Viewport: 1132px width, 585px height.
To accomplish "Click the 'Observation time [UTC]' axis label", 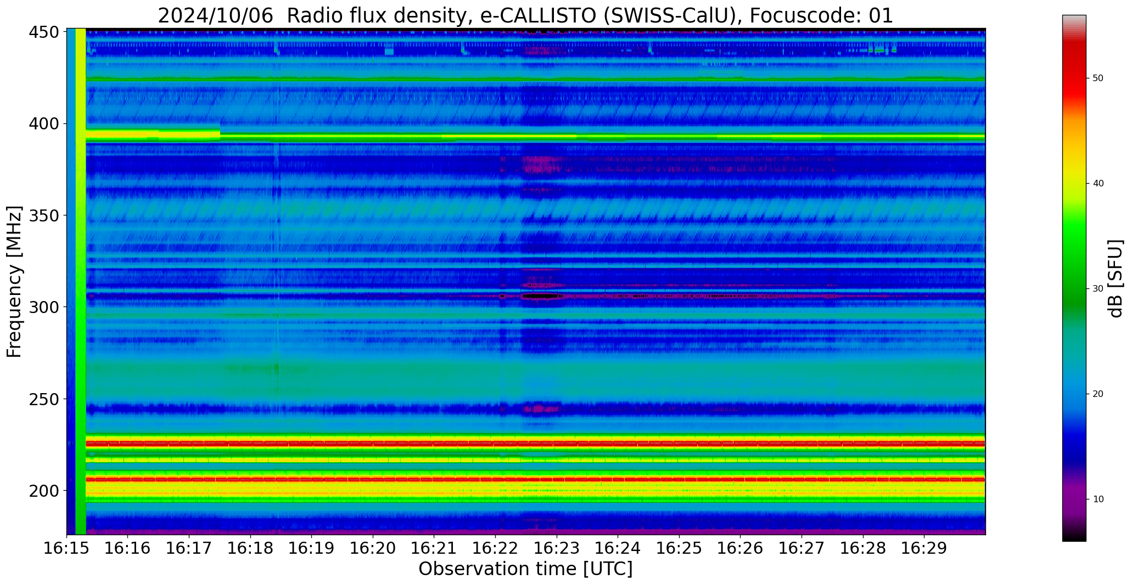I will (525, 569).
